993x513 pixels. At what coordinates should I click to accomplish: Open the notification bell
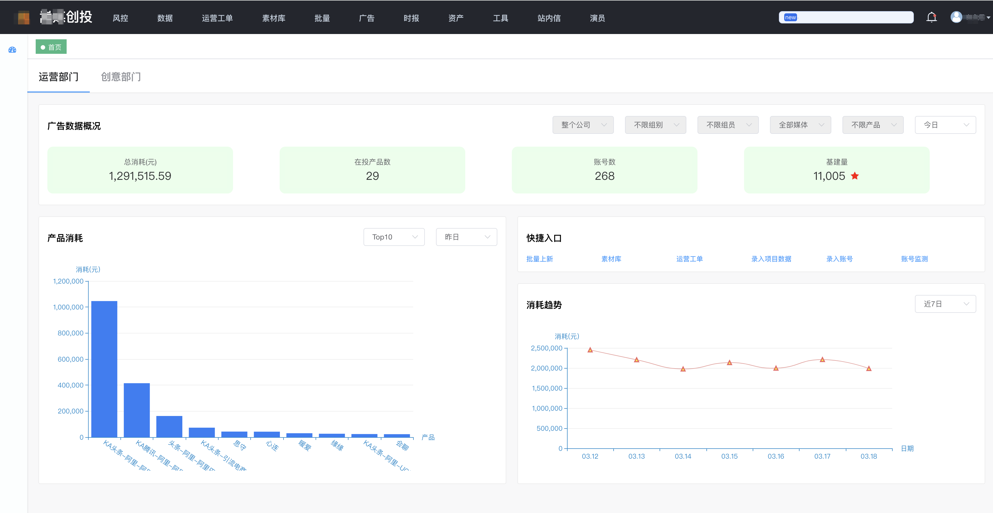[931, 17]
